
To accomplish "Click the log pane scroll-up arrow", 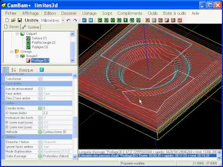I will (219, 152).
